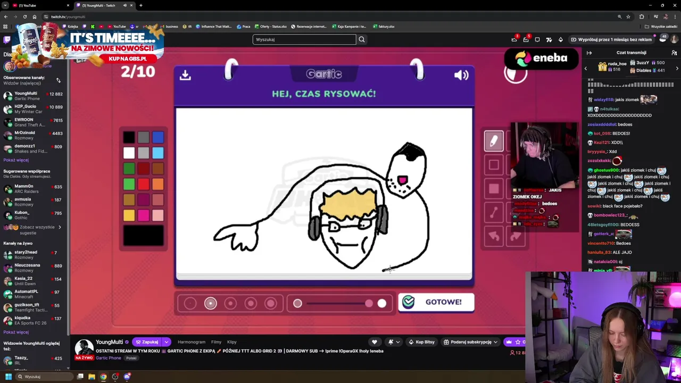Open the user avatar profile menu
Viewport: 681px width, 383px height.
(675, 39)
